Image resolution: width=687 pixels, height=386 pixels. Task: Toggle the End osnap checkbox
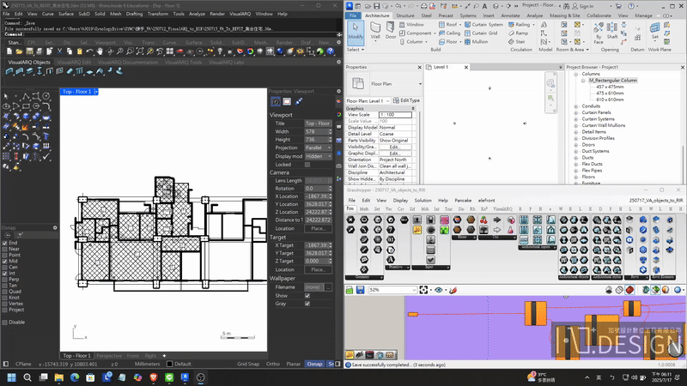5,243
